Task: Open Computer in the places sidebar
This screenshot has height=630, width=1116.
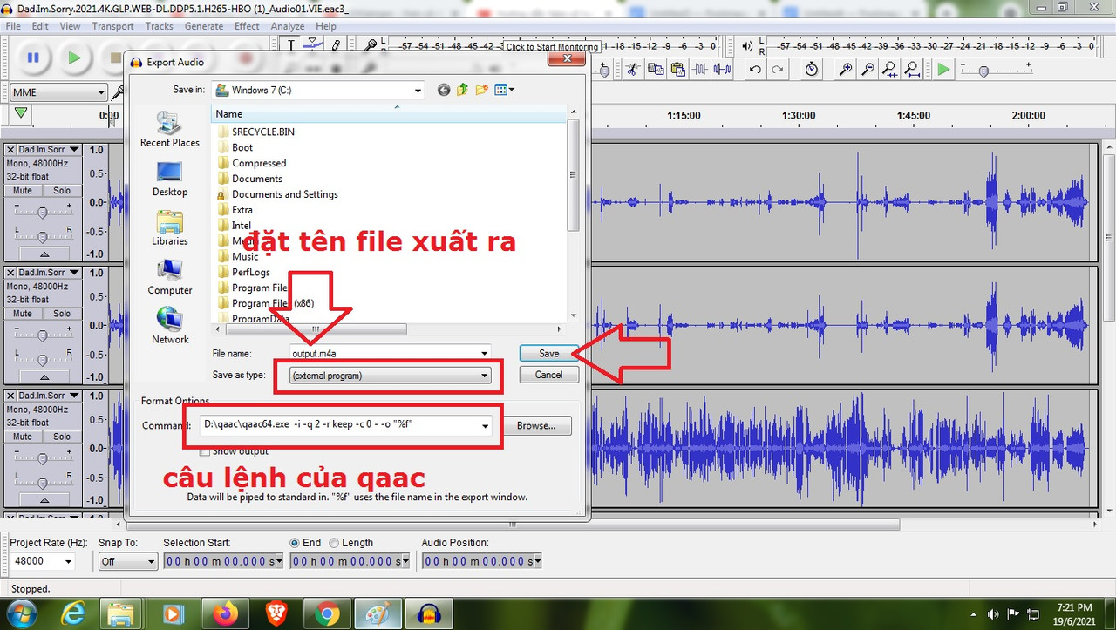Action: [x=170, y=277]
